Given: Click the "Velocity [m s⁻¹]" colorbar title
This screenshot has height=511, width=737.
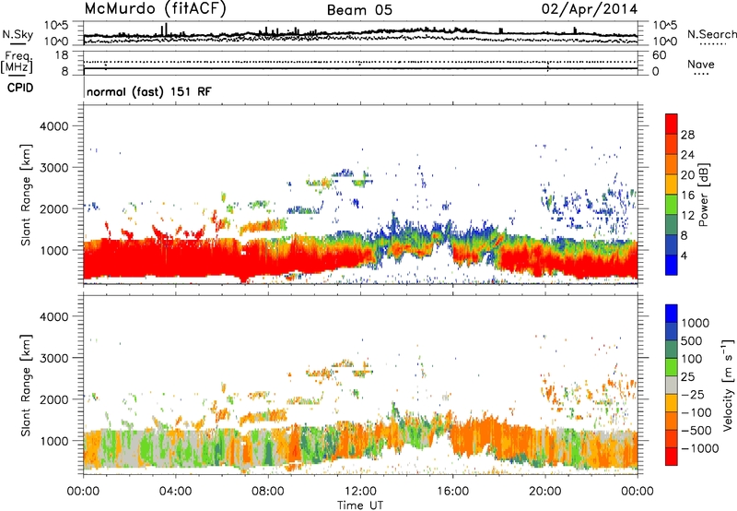Looking at the screenshot, I should click(728, 385).
